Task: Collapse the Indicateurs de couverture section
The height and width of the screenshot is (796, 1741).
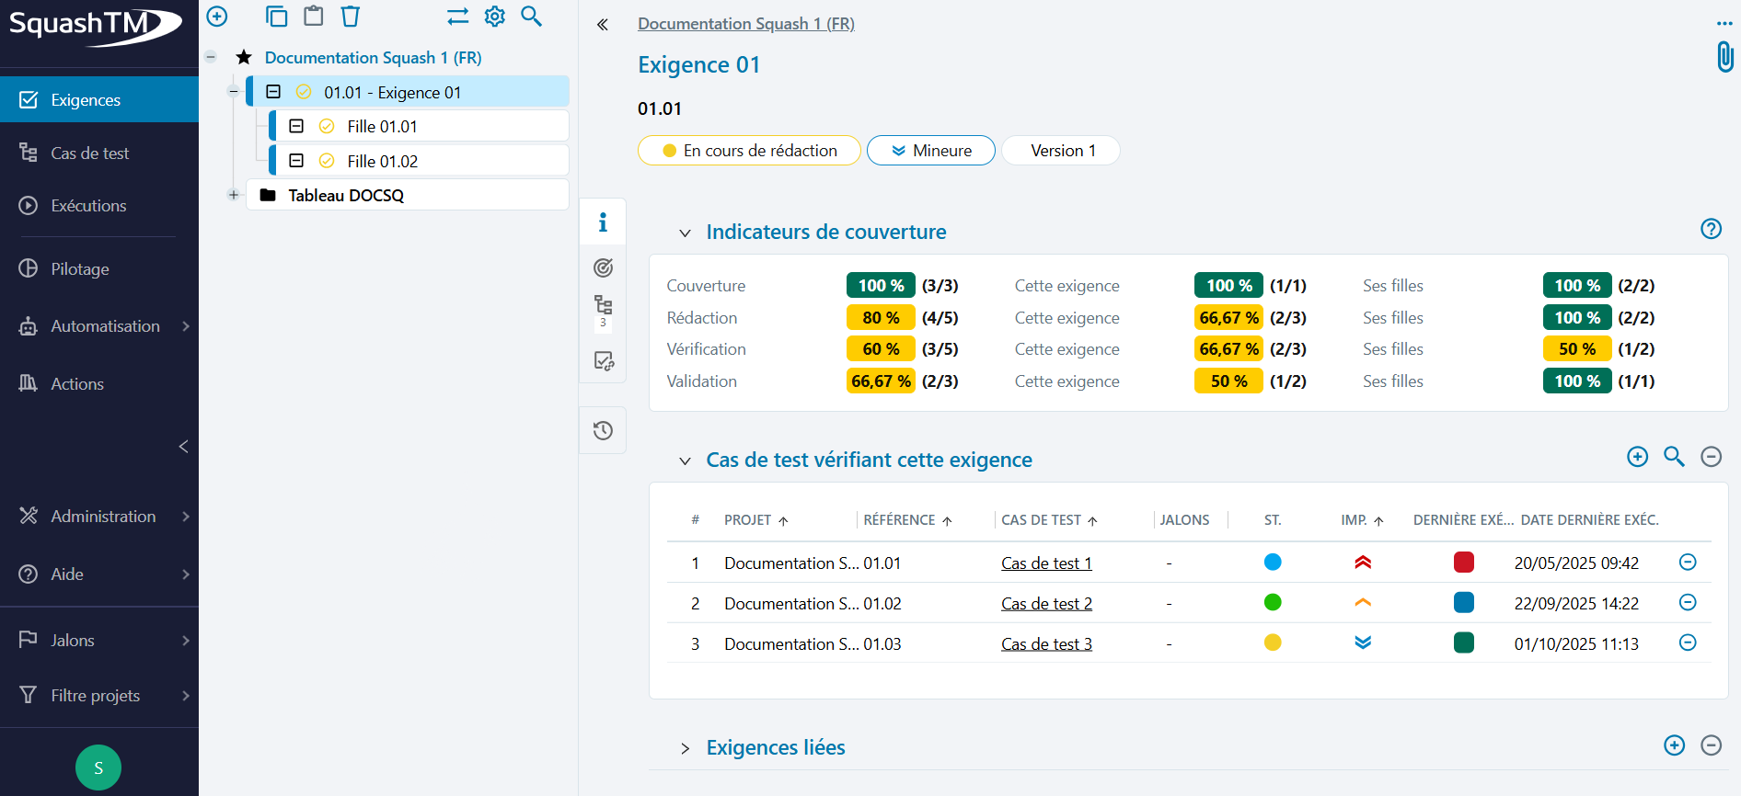Action: (685, 233)
